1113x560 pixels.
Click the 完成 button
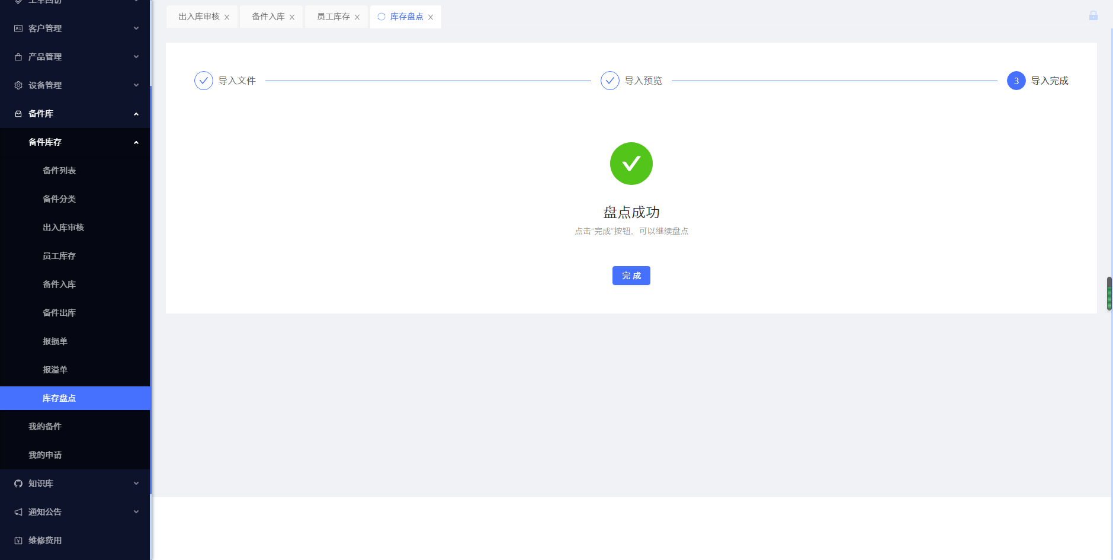pyautogui.click(x=631, y=275)
